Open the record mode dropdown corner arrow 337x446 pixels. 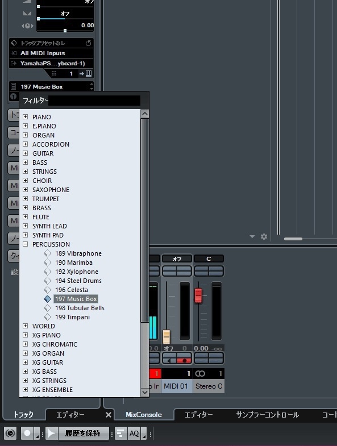tap(37, 434)
